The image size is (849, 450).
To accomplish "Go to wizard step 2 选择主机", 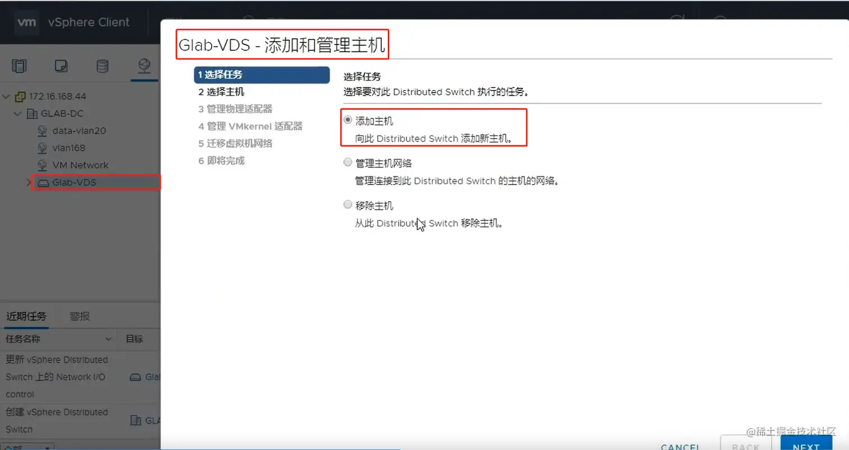I will (221, 91).
